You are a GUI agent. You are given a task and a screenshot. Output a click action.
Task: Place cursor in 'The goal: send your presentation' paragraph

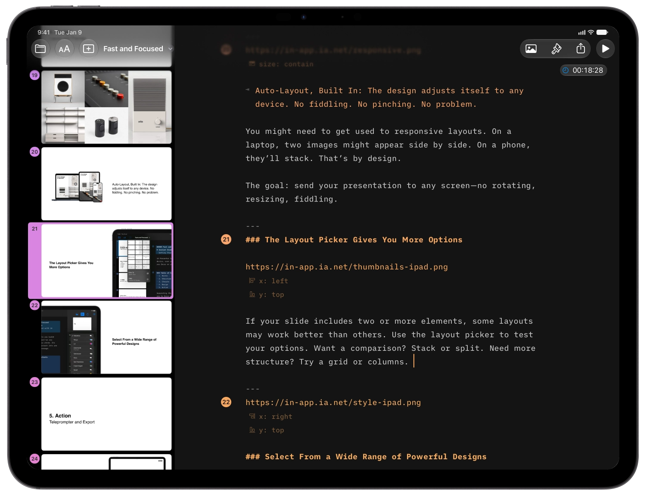pyautogui.click(x=390, y=192)
